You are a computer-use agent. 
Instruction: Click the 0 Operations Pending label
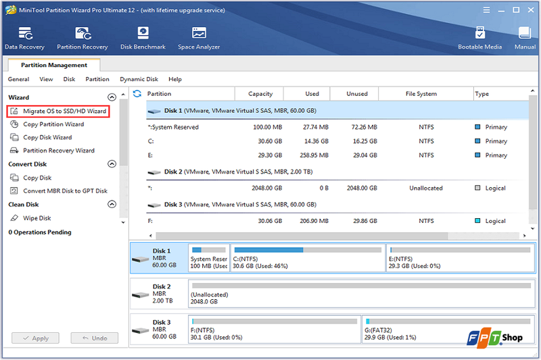tap(40, 232)
